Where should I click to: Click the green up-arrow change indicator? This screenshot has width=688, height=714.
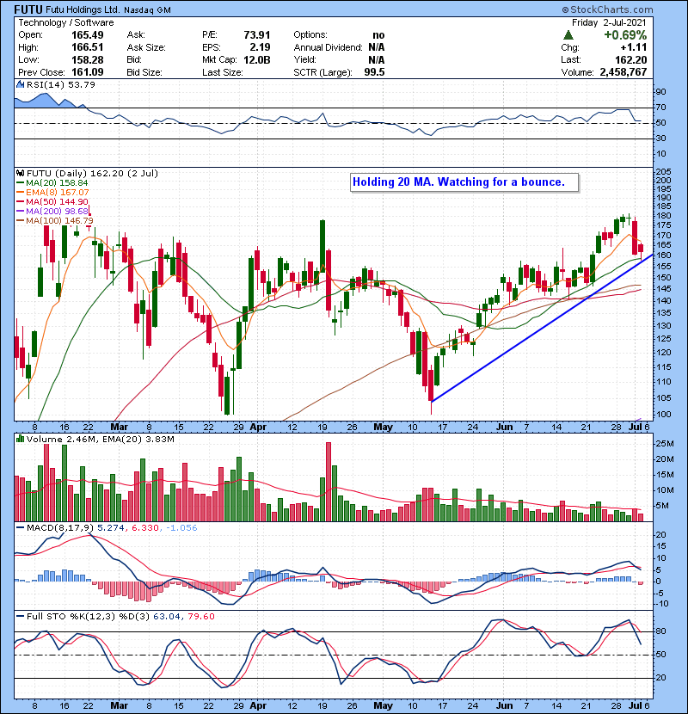(568, 34)
